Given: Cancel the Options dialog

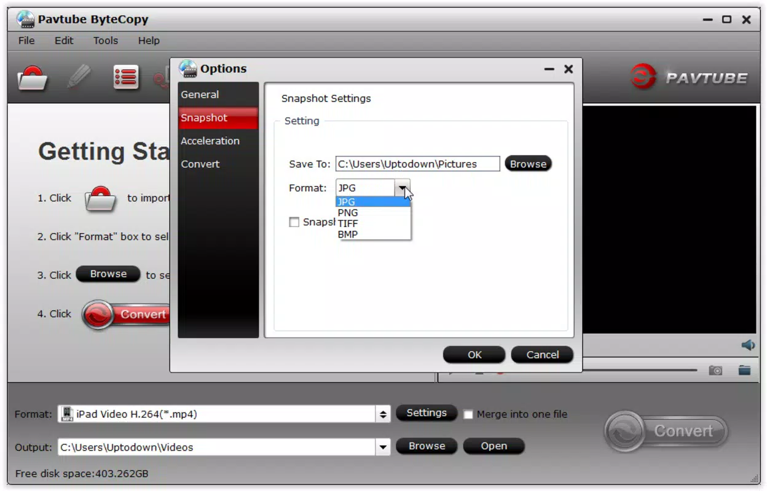Looking at the screenshot, I should click(x=542, y=355).
